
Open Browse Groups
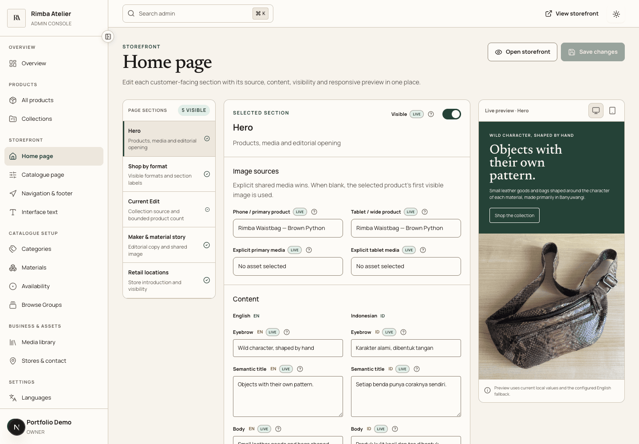coord(54,305)
